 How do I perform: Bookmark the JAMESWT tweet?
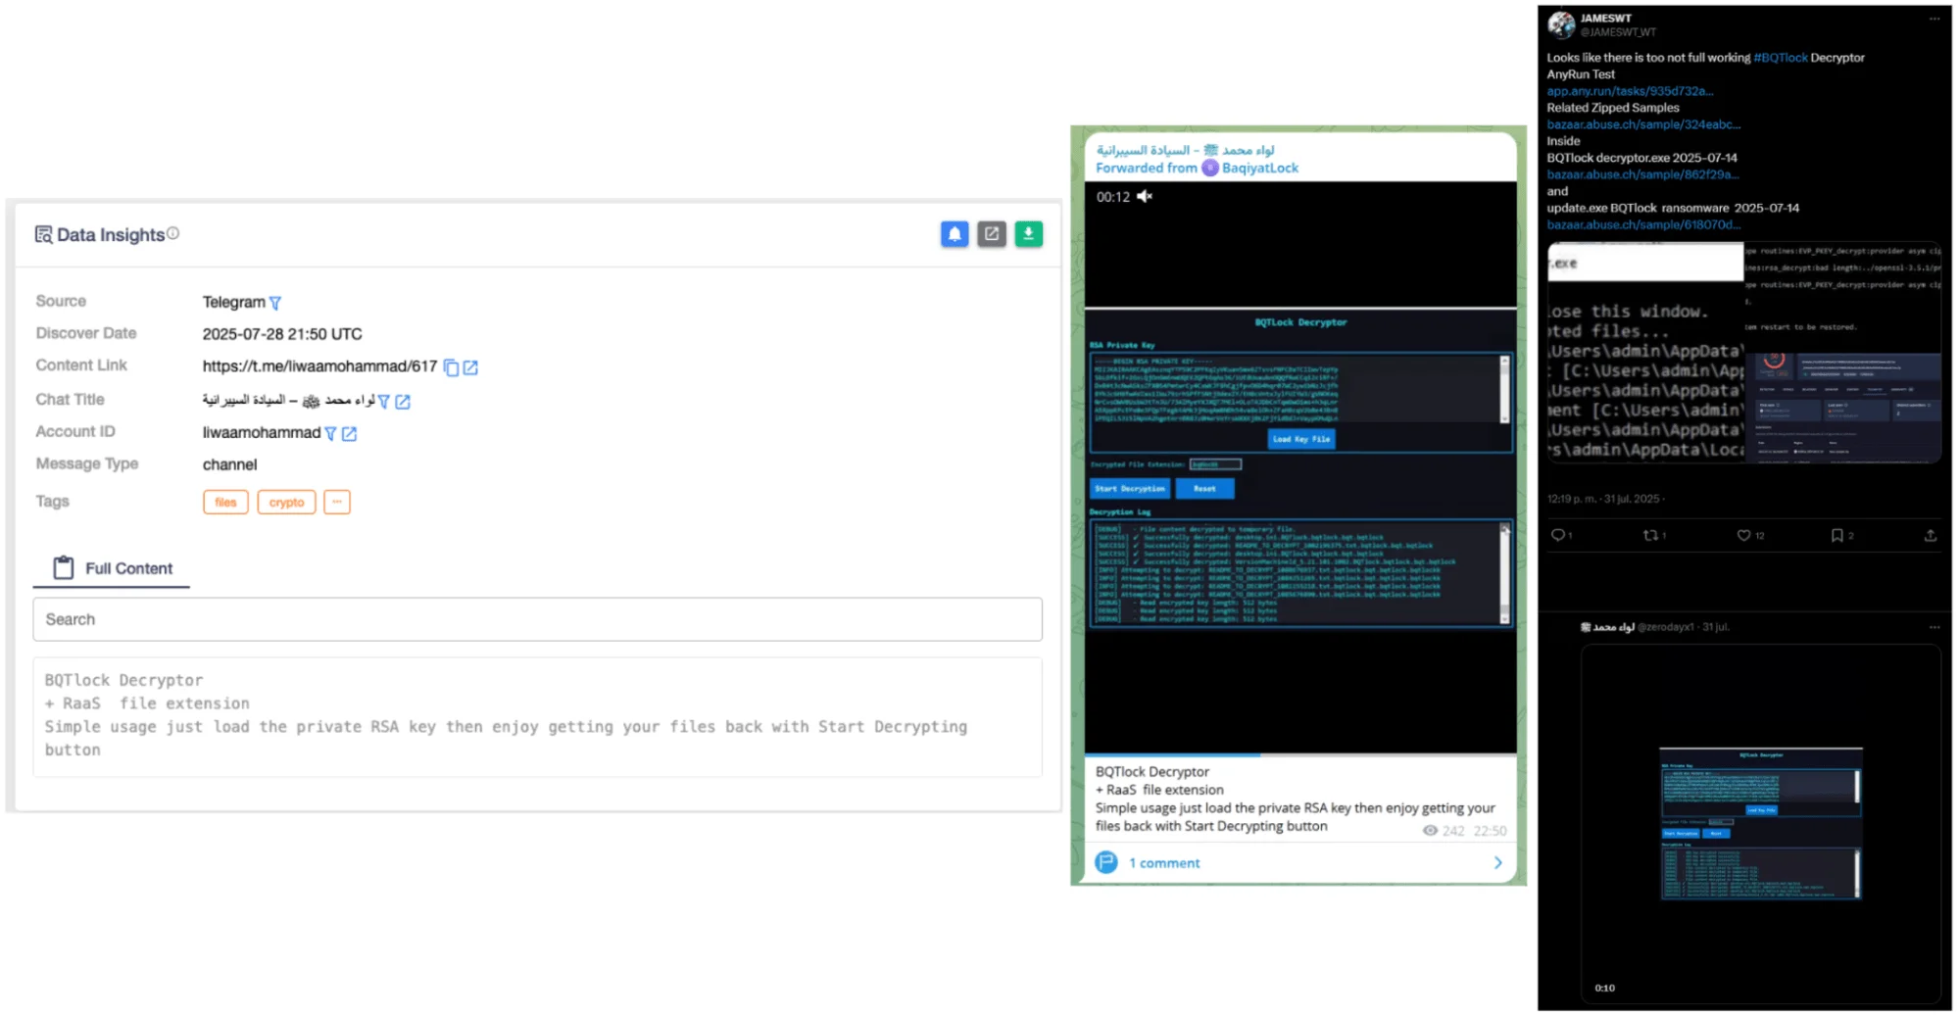pyautogui.click(x=1837, y=535)
